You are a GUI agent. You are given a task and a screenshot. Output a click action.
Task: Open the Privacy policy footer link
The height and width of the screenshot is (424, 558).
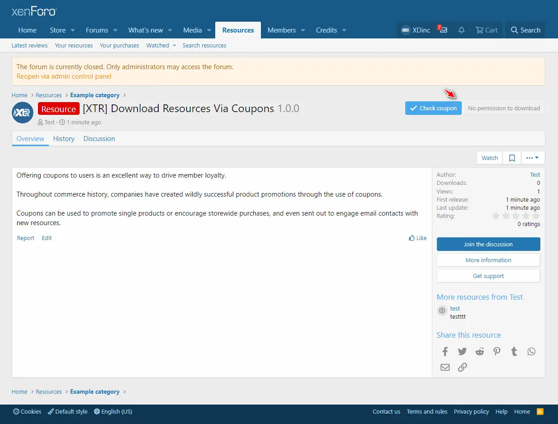[471, 411]
